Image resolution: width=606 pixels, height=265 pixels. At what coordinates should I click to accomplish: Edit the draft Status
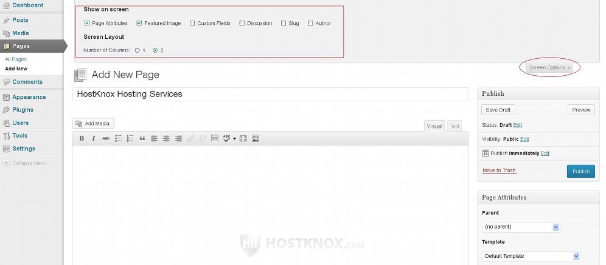click(x=518, y=125)
